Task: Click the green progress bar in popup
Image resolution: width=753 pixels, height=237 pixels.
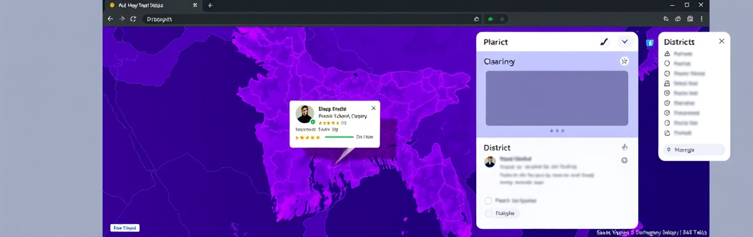Action: pos(339,137)
